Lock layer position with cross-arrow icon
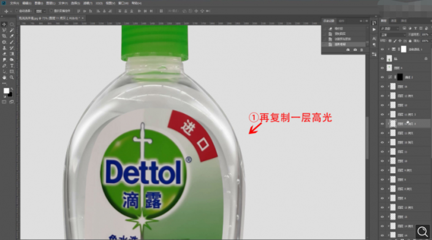 (400, 41)
